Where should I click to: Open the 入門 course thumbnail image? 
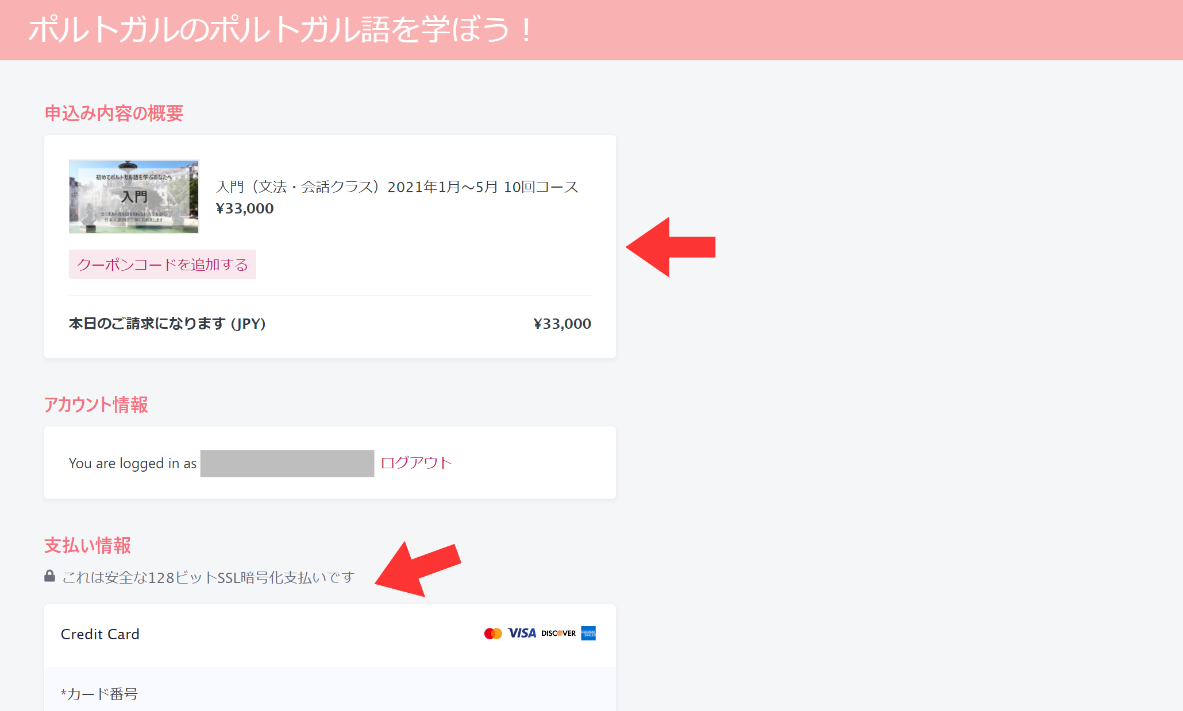coord(134,196)
